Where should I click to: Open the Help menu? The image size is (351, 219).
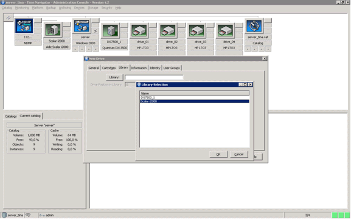118,8
